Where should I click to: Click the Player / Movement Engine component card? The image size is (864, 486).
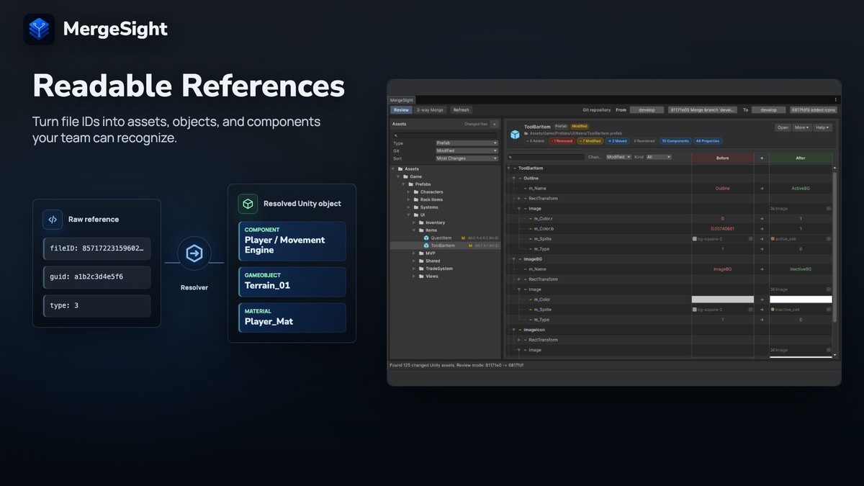[292, 241]
